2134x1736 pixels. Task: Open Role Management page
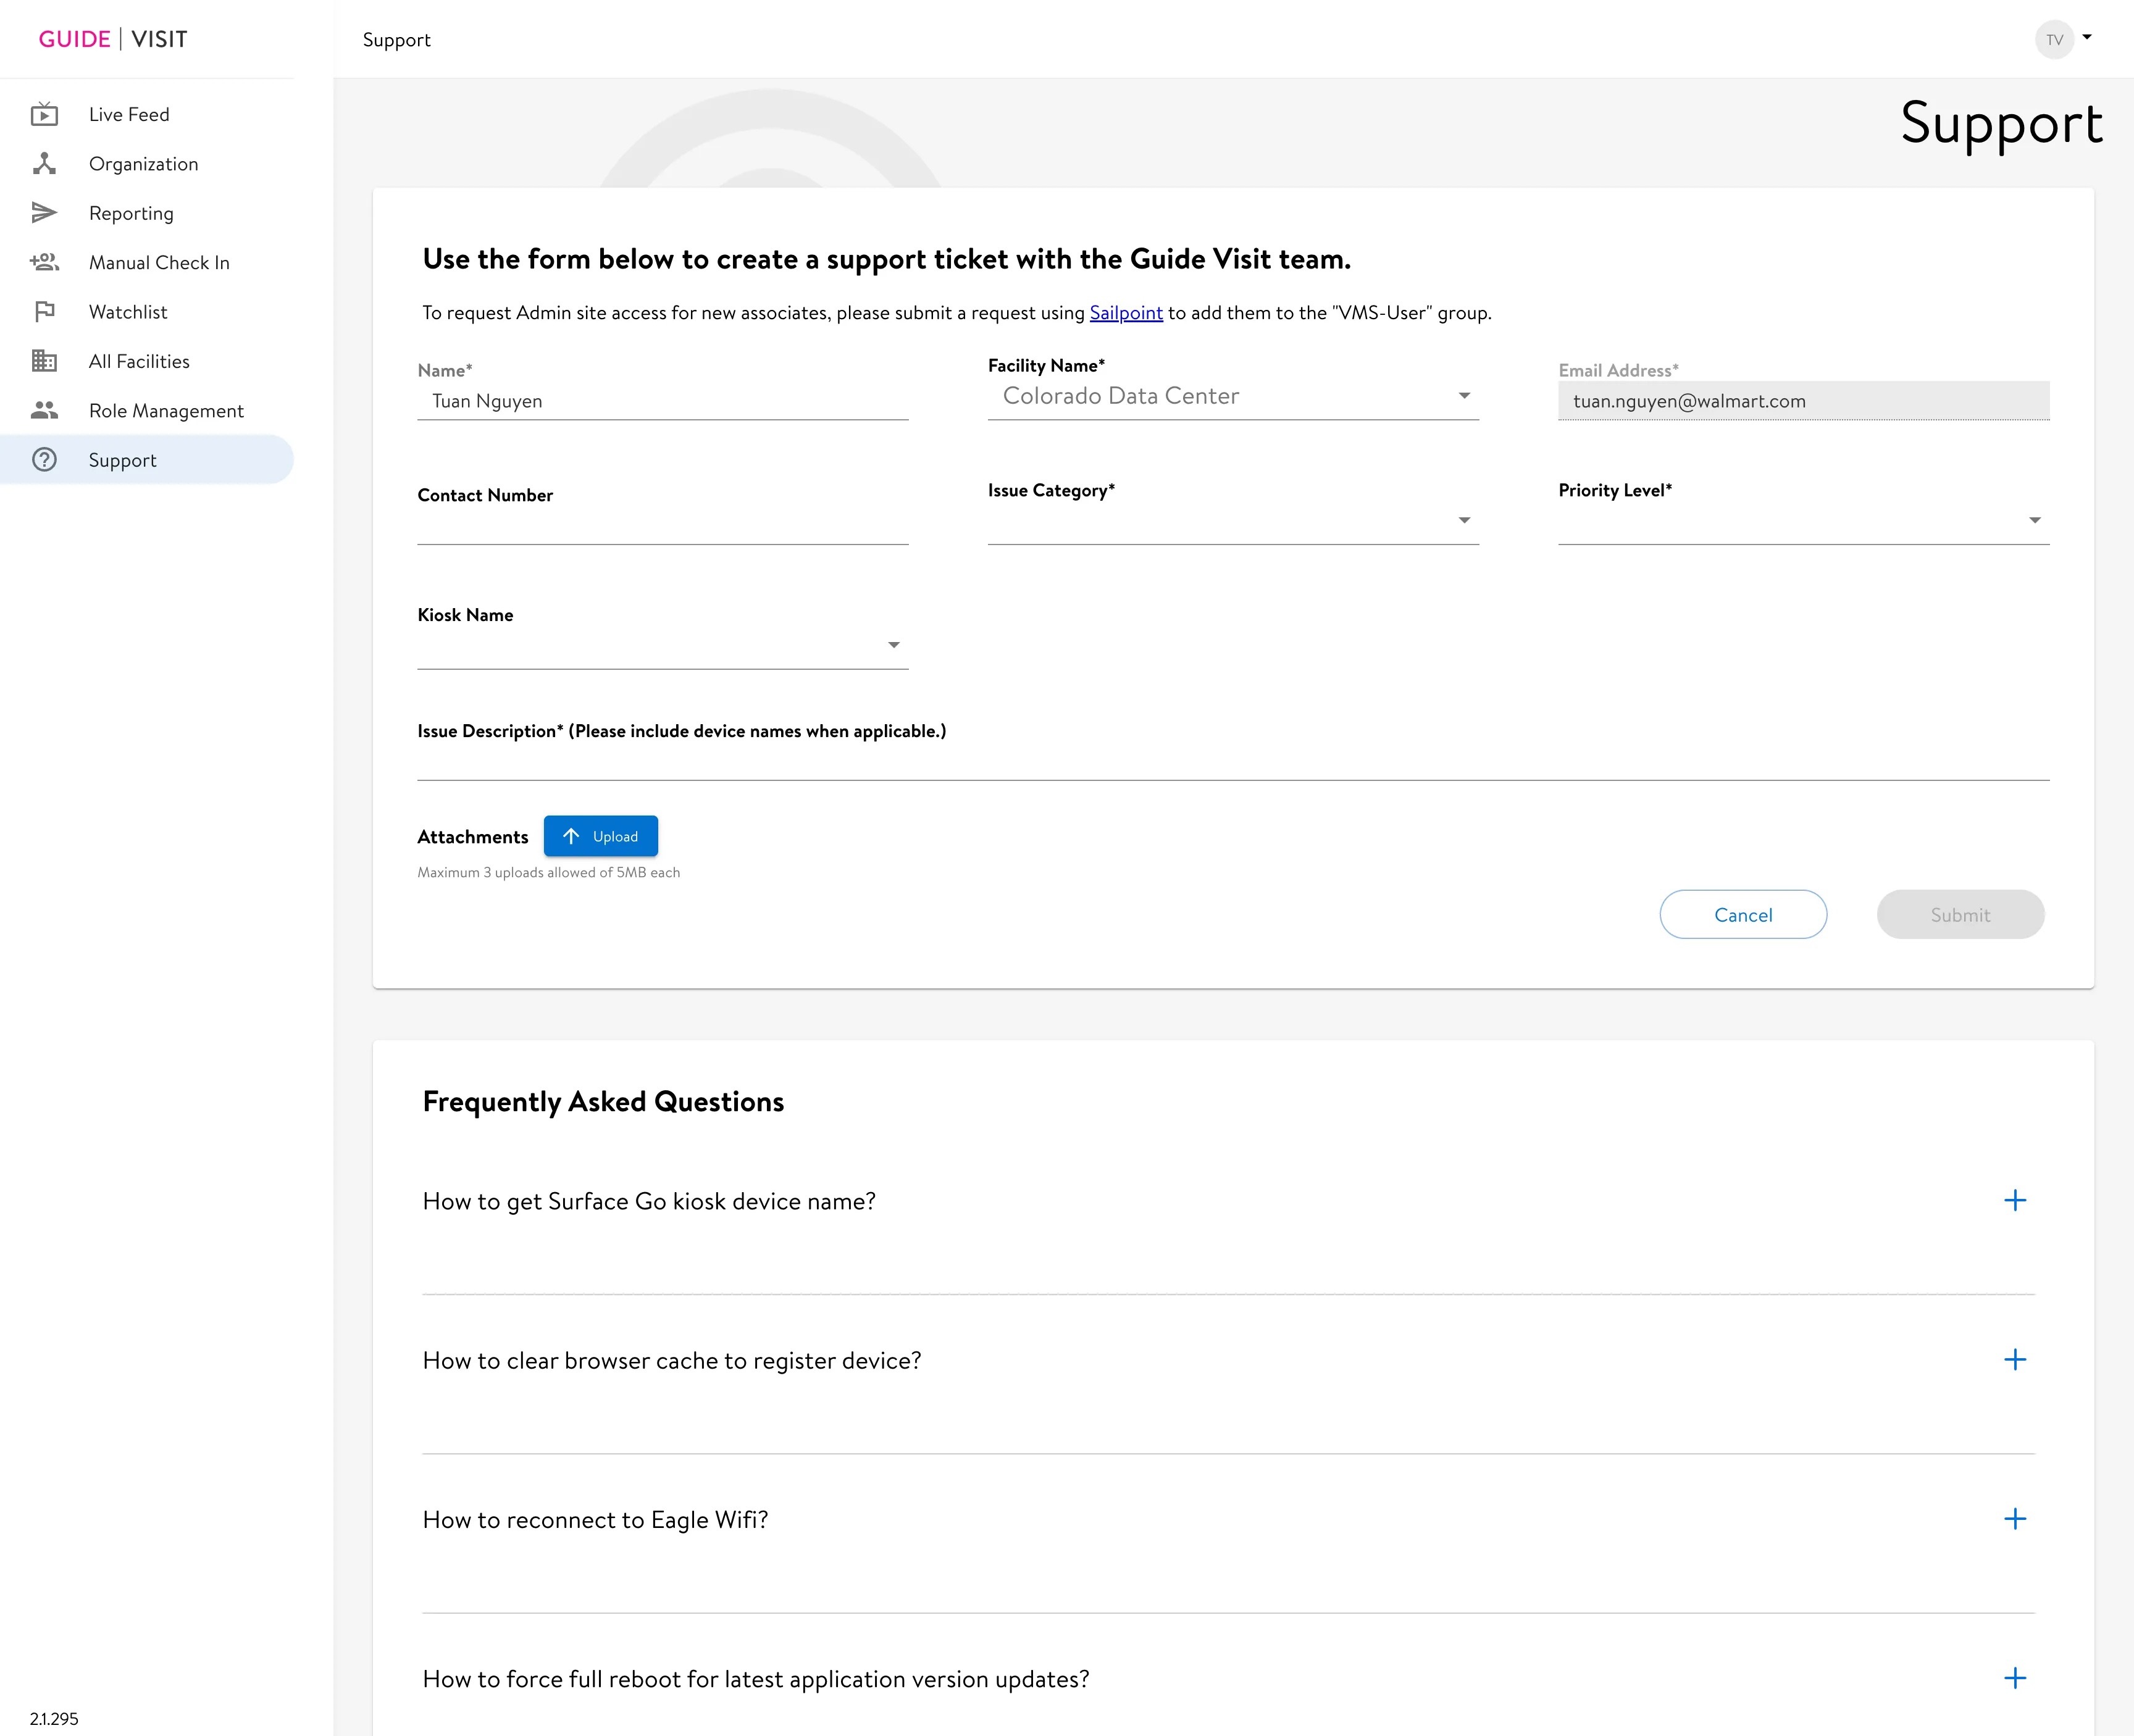[x=147, y=410]
